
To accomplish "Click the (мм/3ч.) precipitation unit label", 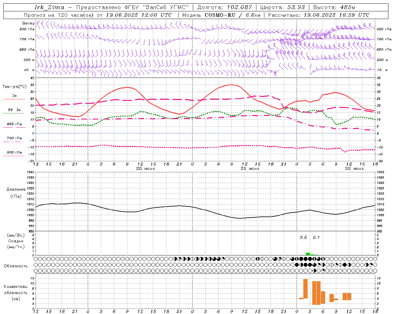I will 16,235.
